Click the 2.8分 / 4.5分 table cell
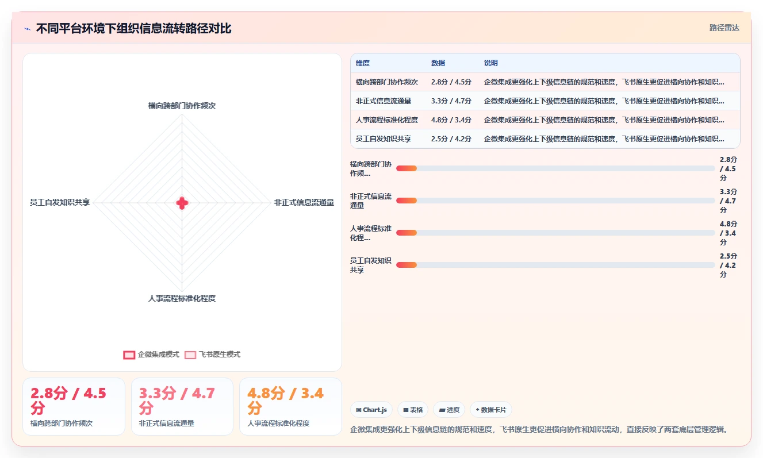The image size is (763, 458). click(x=451, y=82)
